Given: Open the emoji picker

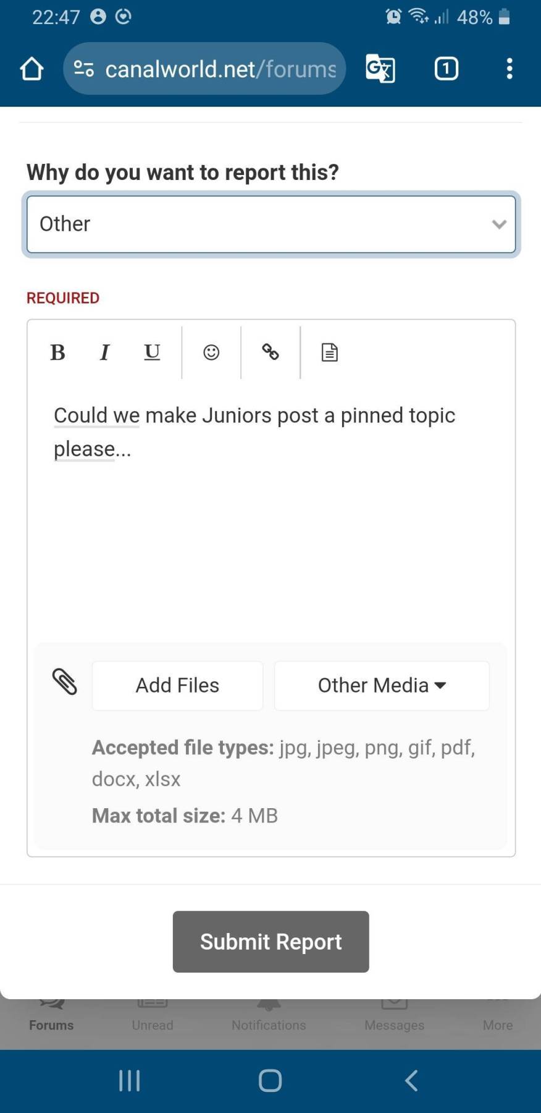Looking at the screenshot, I should point(211,352).
